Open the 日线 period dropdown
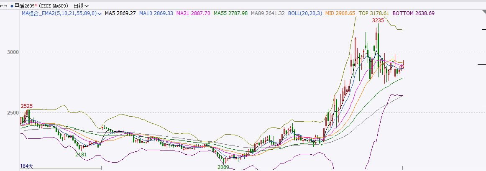 (x=81, y=6)
